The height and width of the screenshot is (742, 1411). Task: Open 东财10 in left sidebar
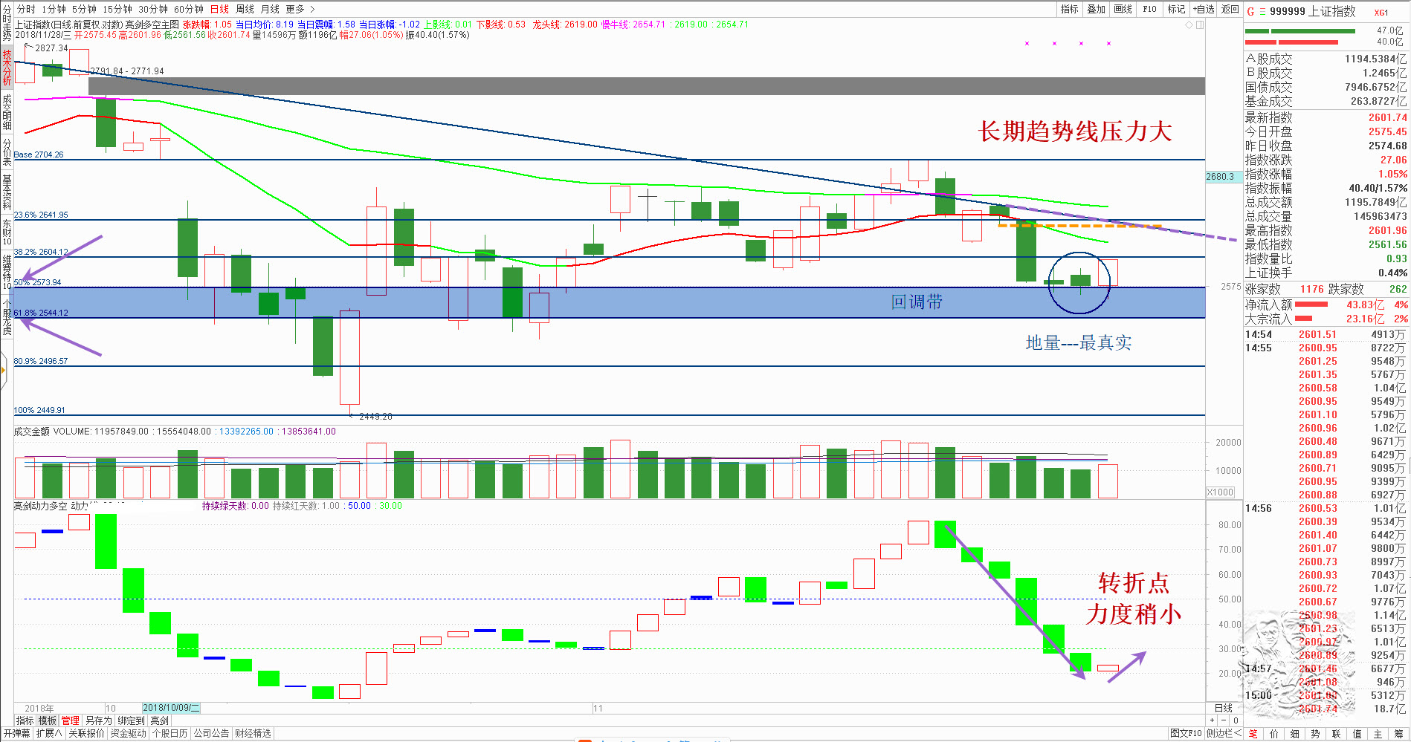click(x=7, y=232)
